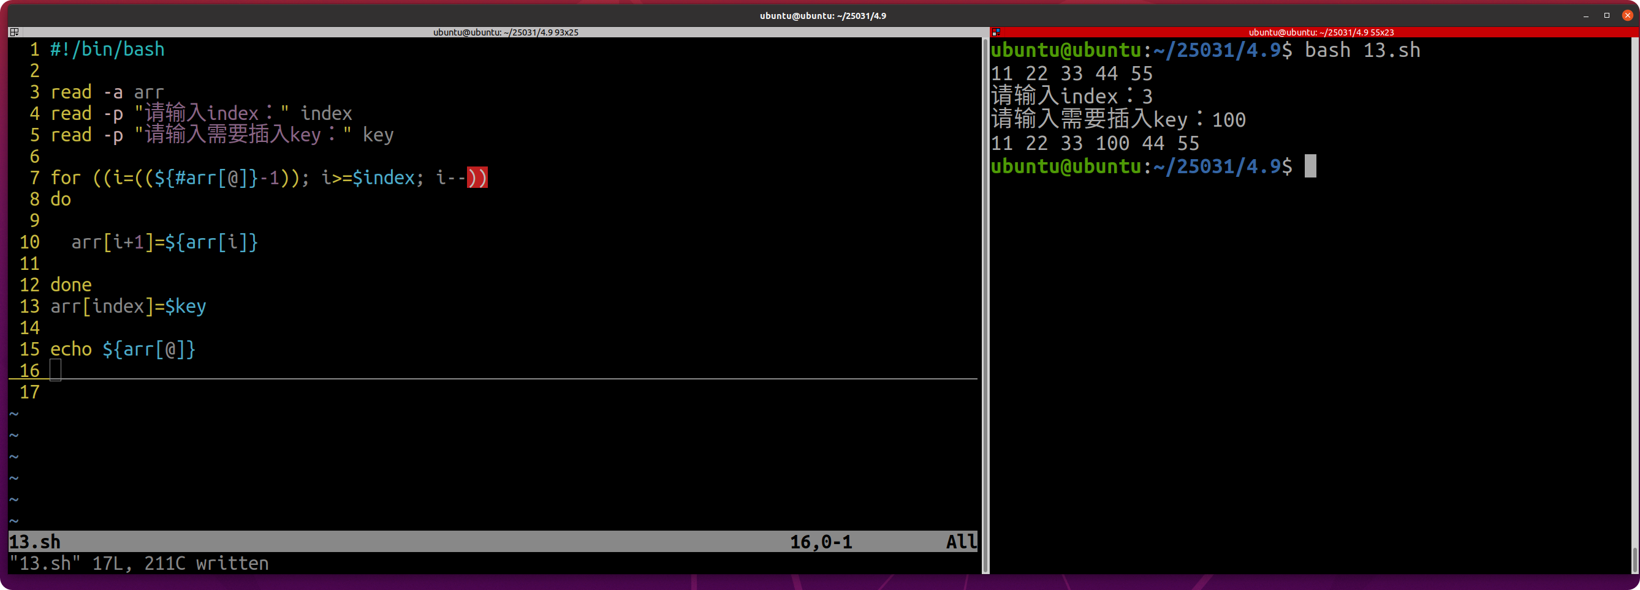Viewport: 1640px width, 590px height.
Task: Click the output '11 22 33 100 44 55'
Action: point(1095,143)
